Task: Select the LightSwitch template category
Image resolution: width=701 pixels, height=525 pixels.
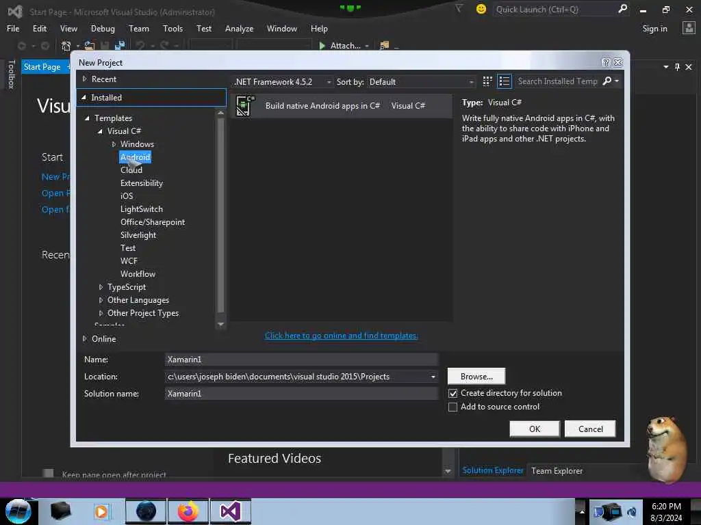Action: [142, 209]
